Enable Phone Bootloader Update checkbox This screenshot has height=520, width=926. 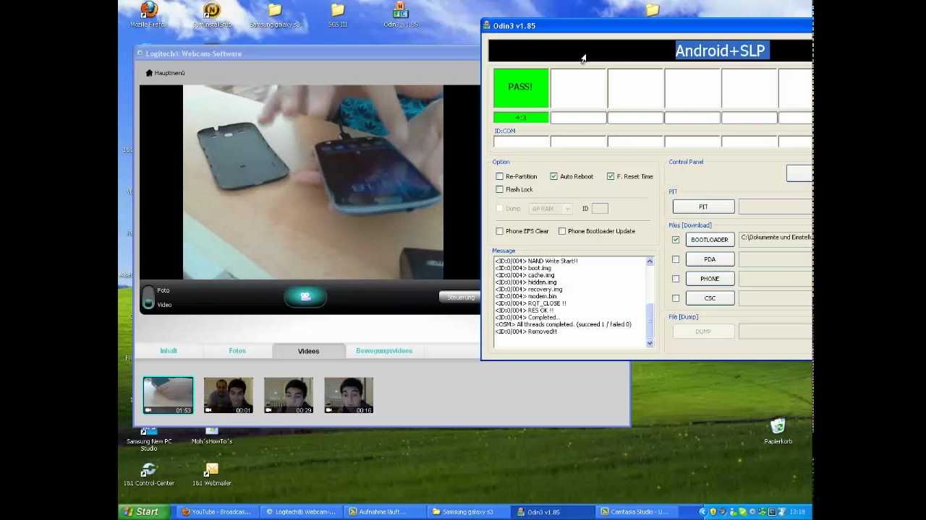click(x=562, y=231)
